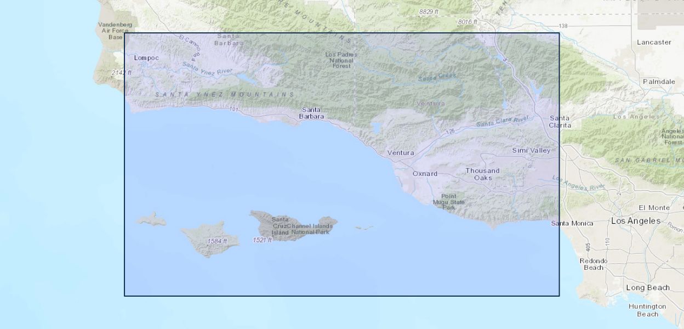This screenshot has width=684, height=329.
Task: Click the Santa Monica label
Action: coord(572,223)
